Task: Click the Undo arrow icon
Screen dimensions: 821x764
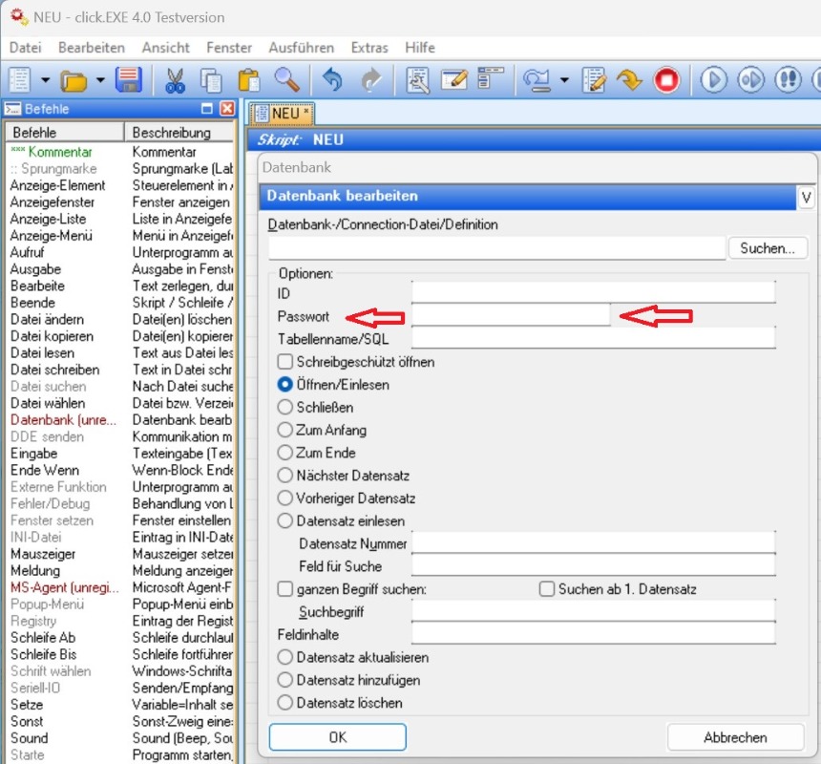Action: [x=332, y=80]
